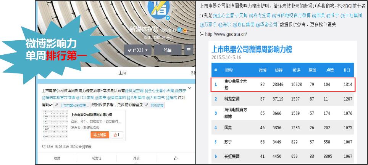Click the 被评 value 10628
This screenshot has height=165, width=368.
(296, 85)
